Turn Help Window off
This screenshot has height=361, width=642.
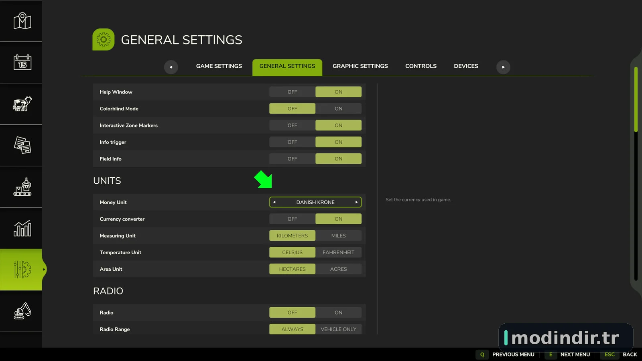coord(292,92)
